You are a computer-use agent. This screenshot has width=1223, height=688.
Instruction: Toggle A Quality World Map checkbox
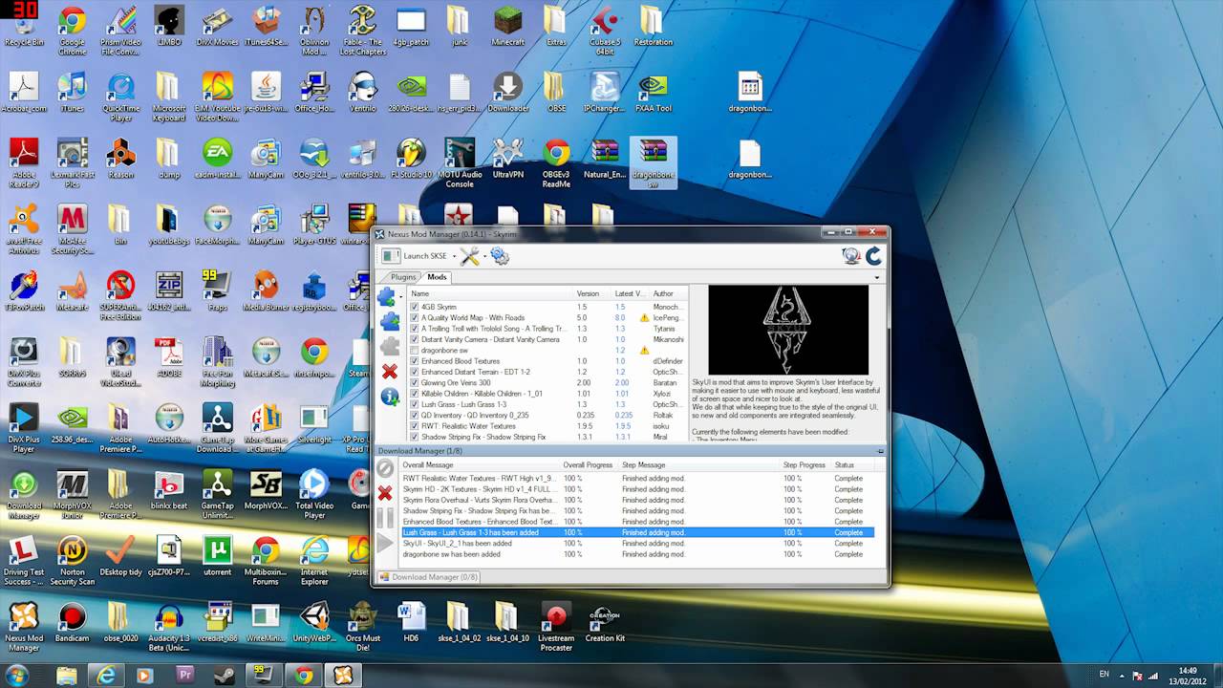point(415,317)
